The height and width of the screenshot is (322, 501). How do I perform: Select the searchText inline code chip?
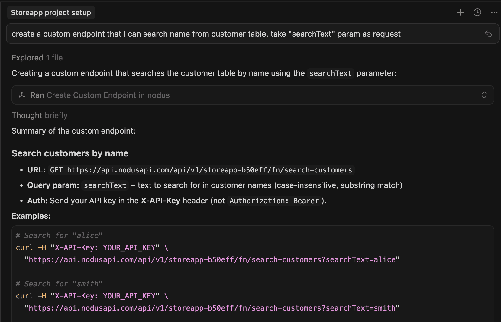[x=330, y=73]
